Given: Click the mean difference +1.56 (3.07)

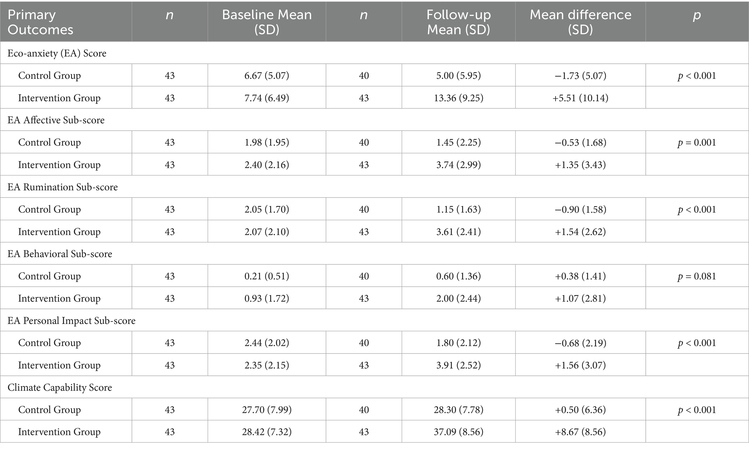Looking at the screenshot, I should [x=580, y=365].
